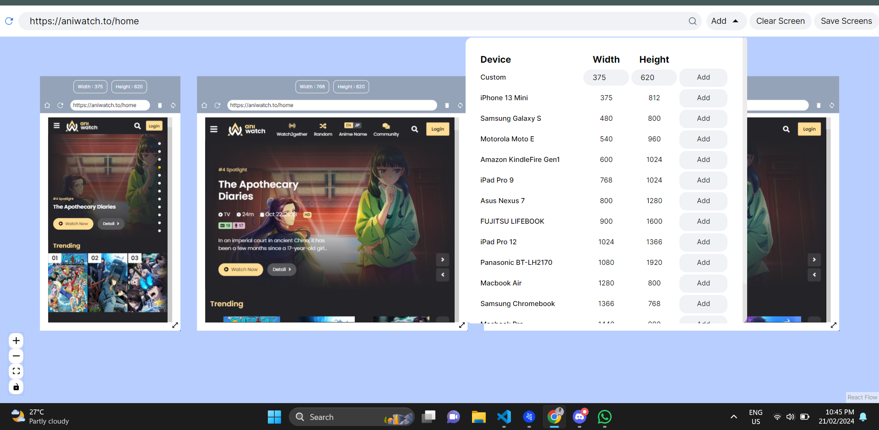The height and width of the screenshot is (430, 879).
Task: Click home icon in 375-width screen
Action: (x=47, y=105)
